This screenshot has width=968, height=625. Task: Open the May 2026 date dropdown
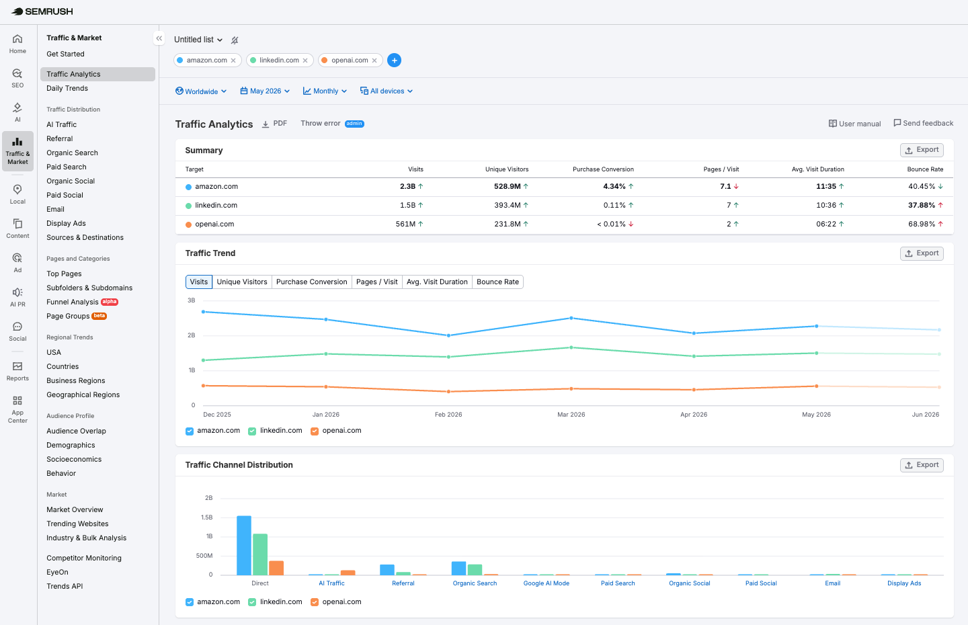[265, 91]
